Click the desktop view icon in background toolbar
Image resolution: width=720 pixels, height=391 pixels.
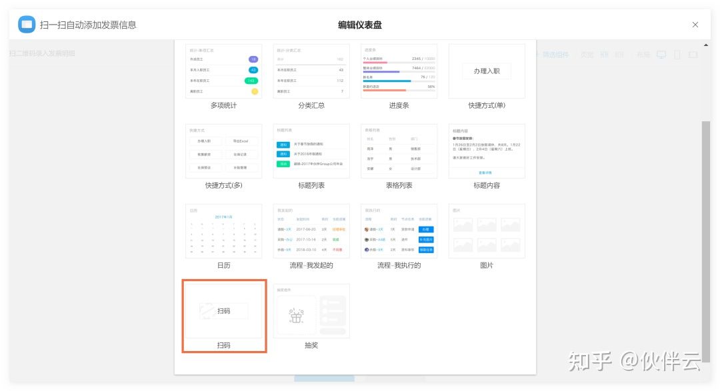point(661,55)
